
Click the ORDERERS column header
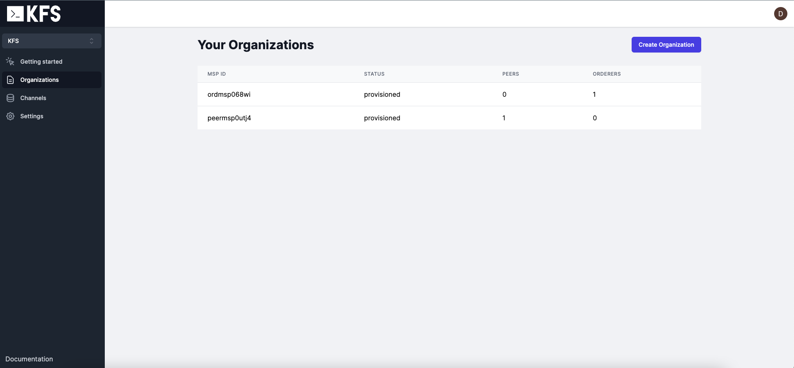(606, 74)
